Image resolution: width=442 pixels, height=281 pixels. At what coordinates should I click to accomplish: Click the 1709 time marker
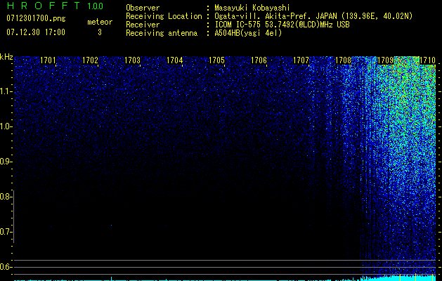click(385, 60)
